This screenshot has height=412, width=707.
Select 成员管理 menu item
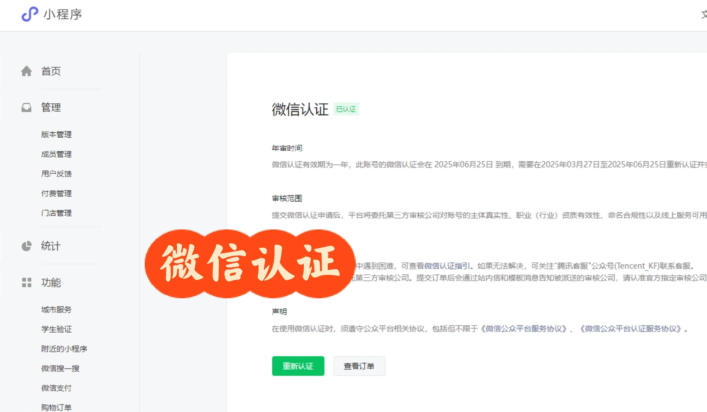56,154
